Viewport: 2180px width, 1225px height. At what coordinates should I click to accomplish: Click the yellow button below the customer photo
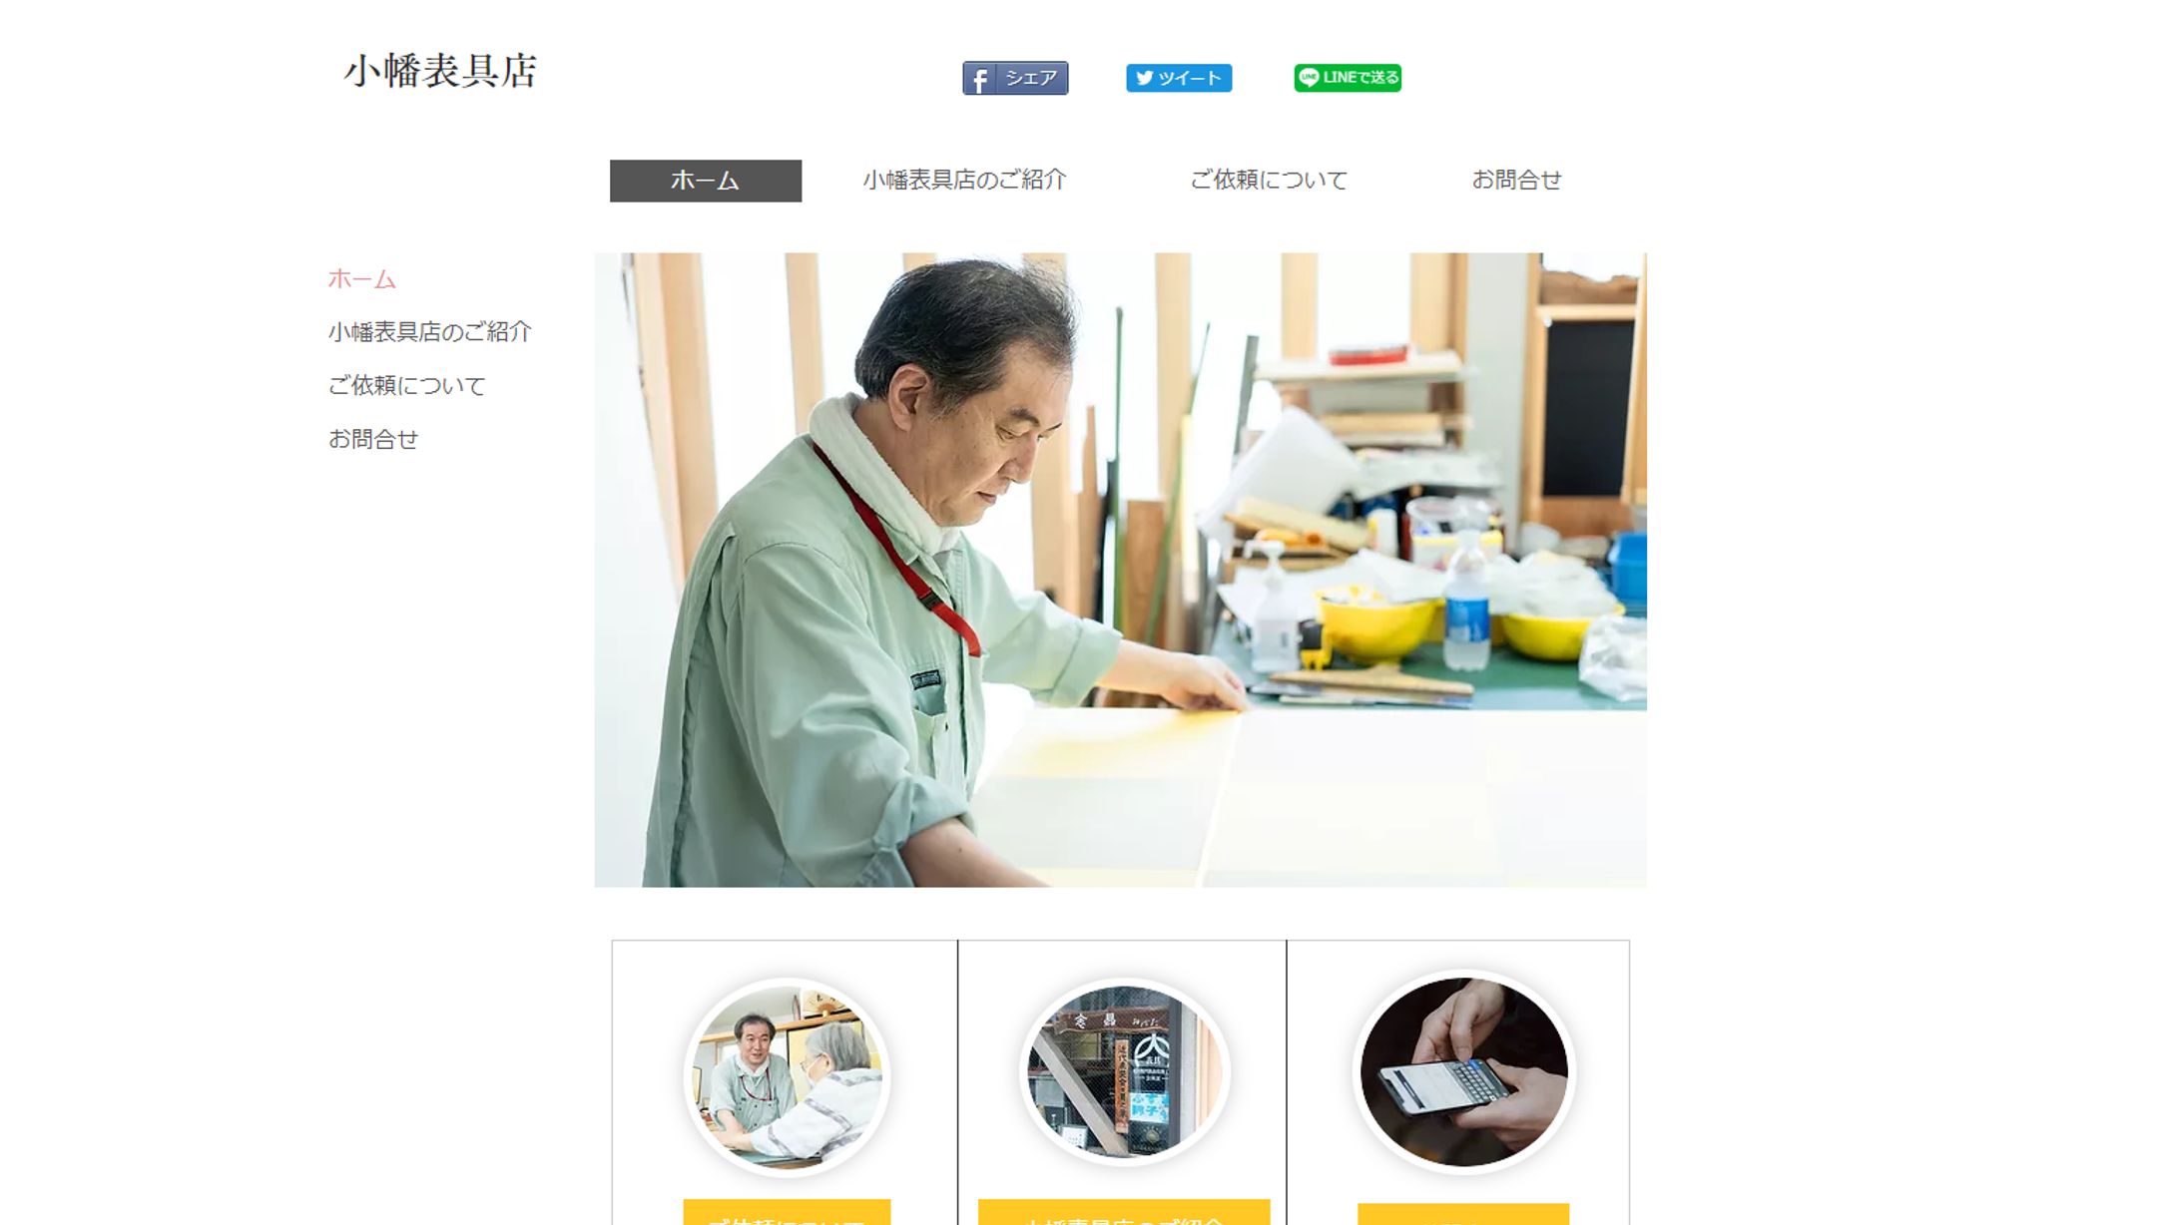click(x=787, y=1212)
